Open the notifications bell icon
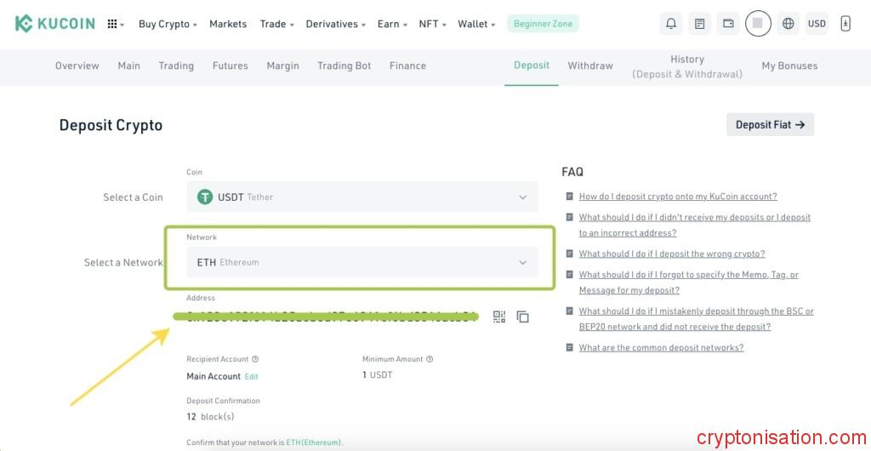 pyautogui.click(x=671, y=24)
